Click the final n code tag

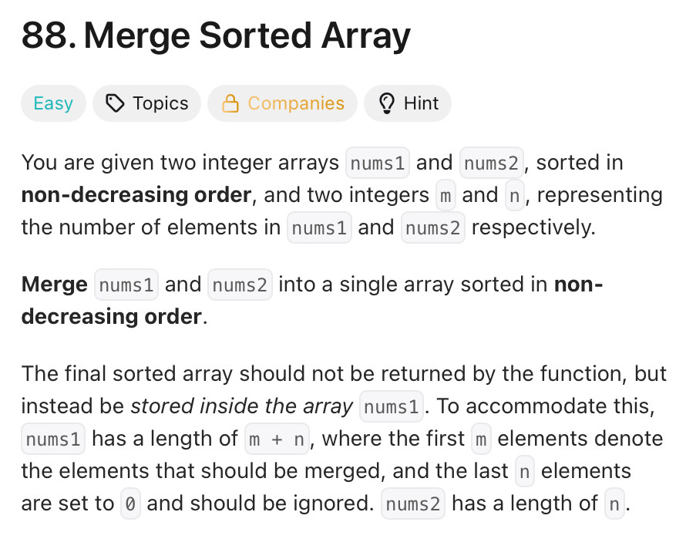coord(614,503)
